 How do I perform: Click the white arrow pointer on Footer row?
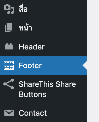[85, 65]
